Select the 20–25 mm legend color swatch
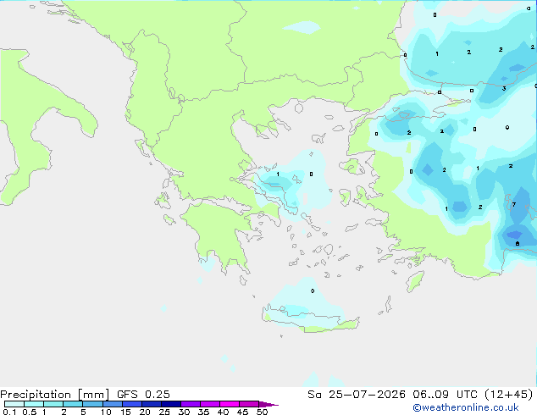This screenshot has height=415, width=537. (151, 404)
